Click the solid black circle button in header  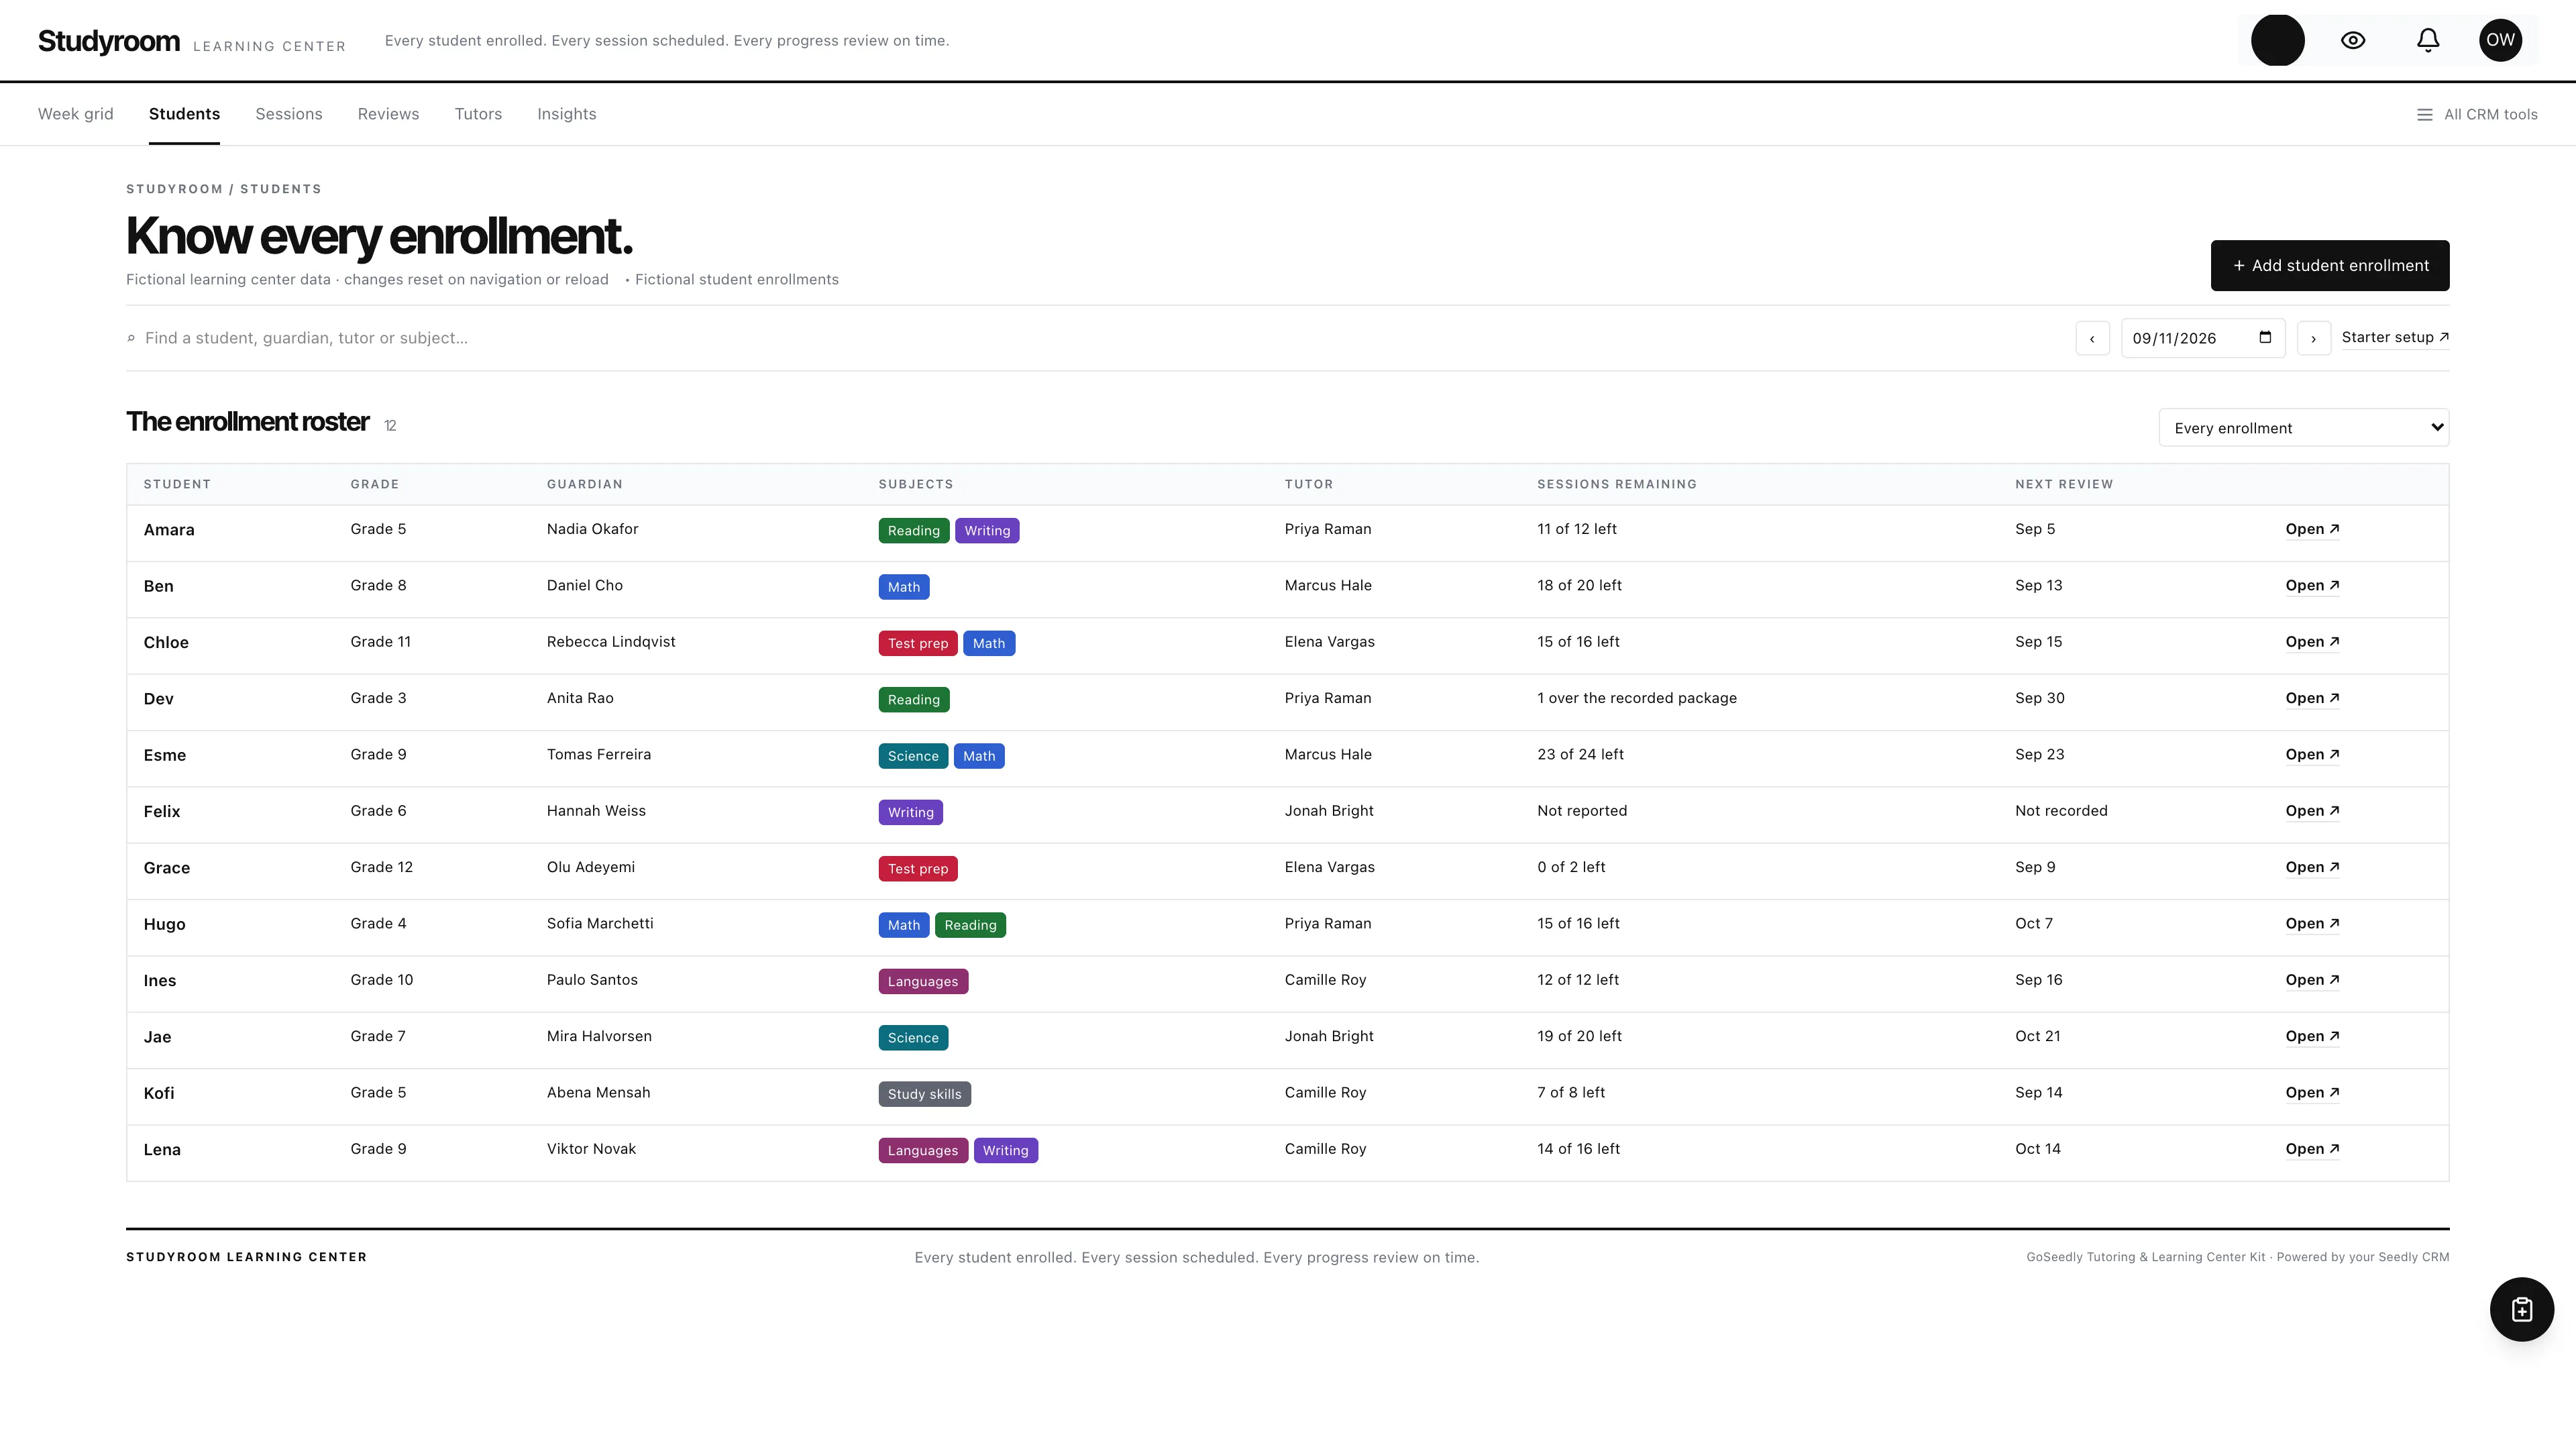pyautogui.click(x=2277, y=40)
